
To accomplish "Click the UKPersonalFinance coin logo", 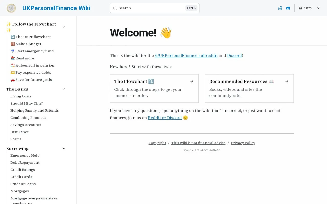I will tap(11, 8).
